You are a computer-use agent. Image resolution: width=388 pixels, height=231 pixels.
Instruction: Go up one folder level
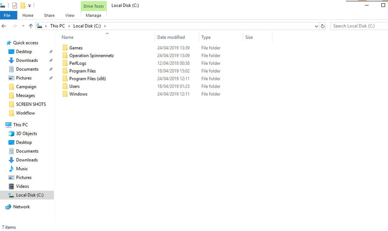tap(31, 26)
